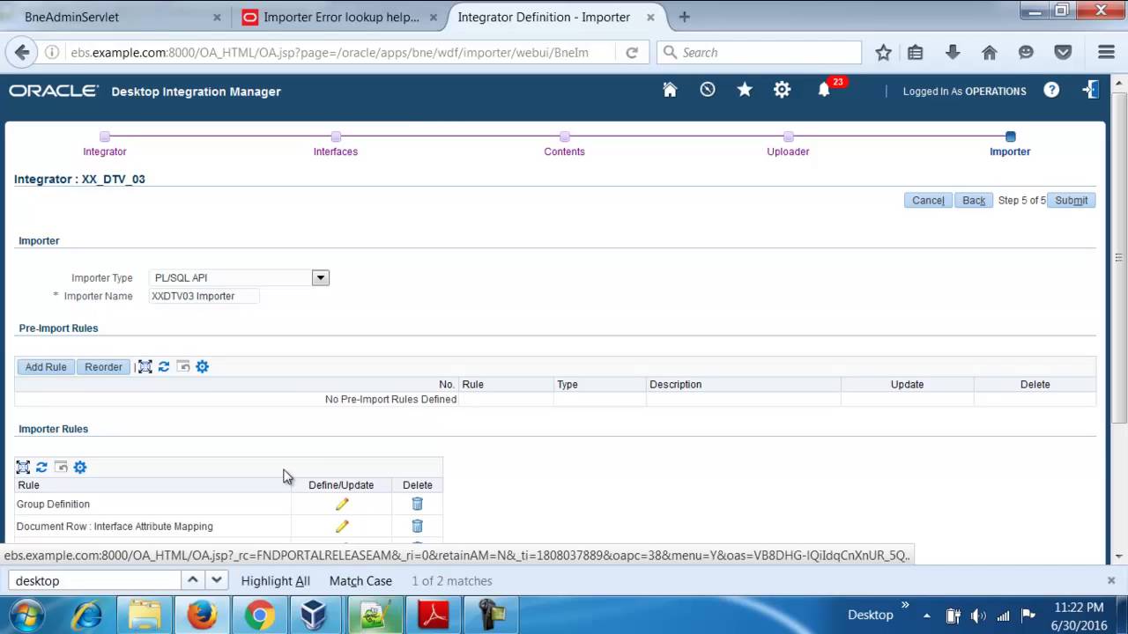Click refresh icon in Pre-Import Rules toolbar
Screen dimensions: 1128x634
point(164,366)
